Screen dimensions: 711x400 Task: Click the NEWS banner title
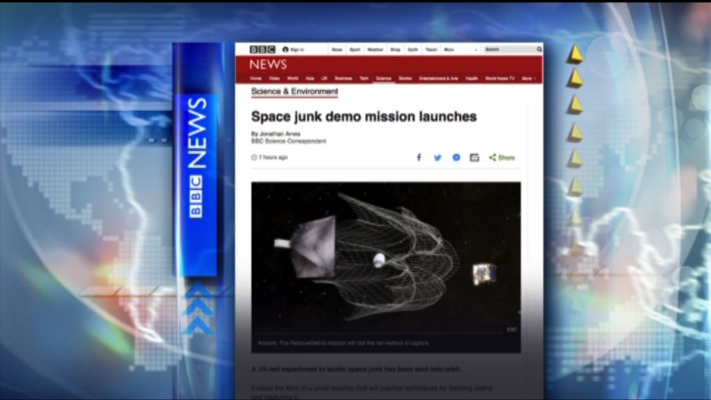(268, 65)
